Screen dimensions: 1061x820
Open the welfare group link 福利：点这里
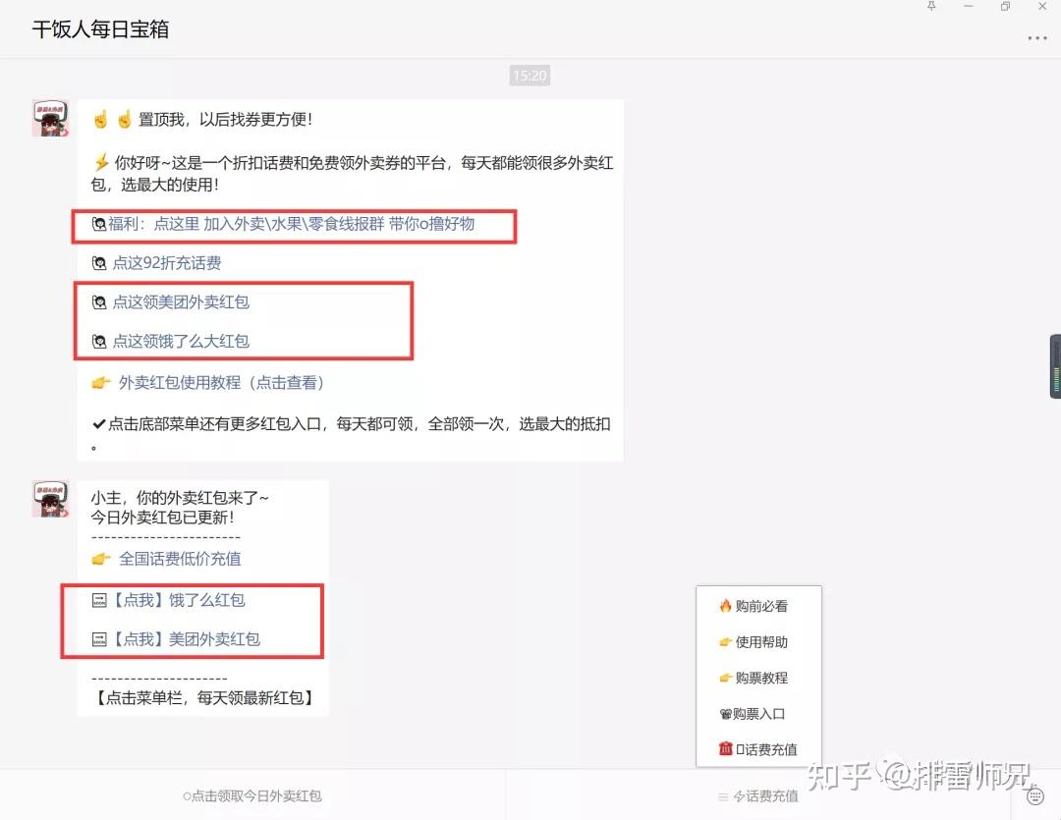click(291, 224)
